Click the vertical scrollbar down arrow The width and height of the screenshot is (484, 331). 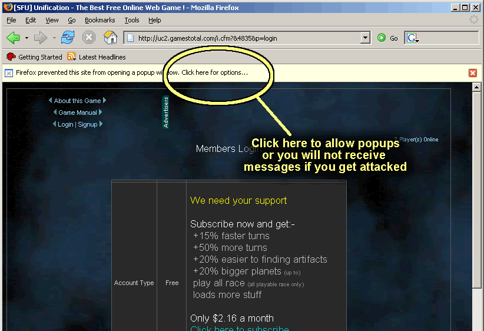[x=477, y=326]
